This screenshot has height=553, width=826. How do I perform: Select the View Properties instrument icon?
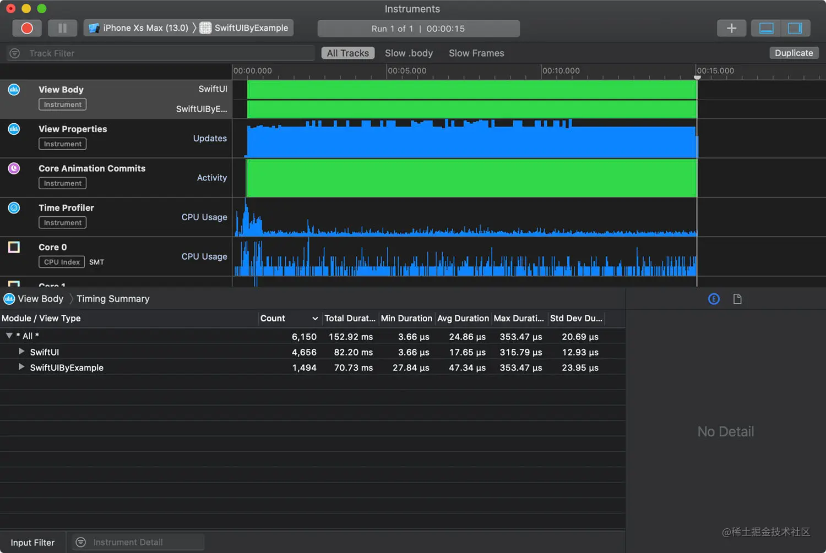point(14,129)
